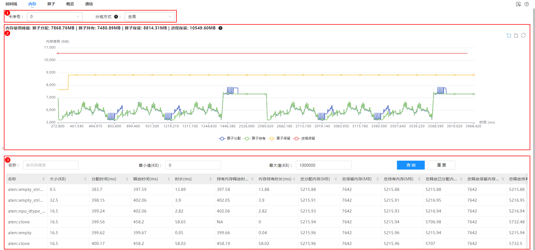Click the 内存使用 (MB) y-axis title
The width and height of the screenshot is (535, 250).
point(58,42)
